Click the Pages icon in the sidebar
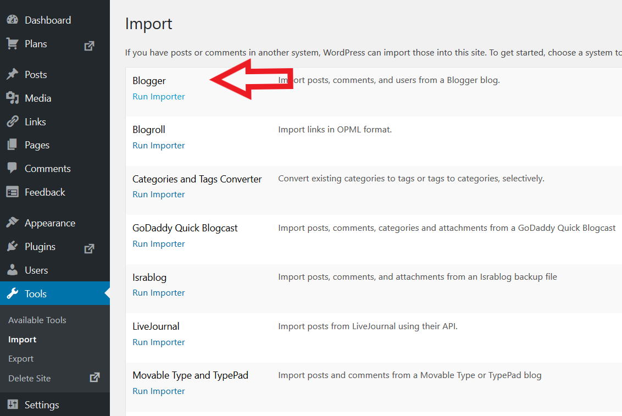This screenshot has width=622, height=416. pyautogui.click(x=12, y=145)
